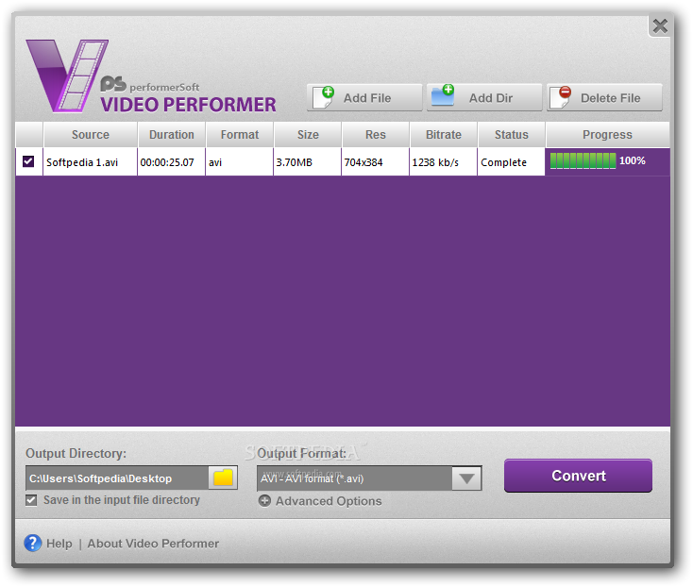Click the Size column header

pos(308,134)
